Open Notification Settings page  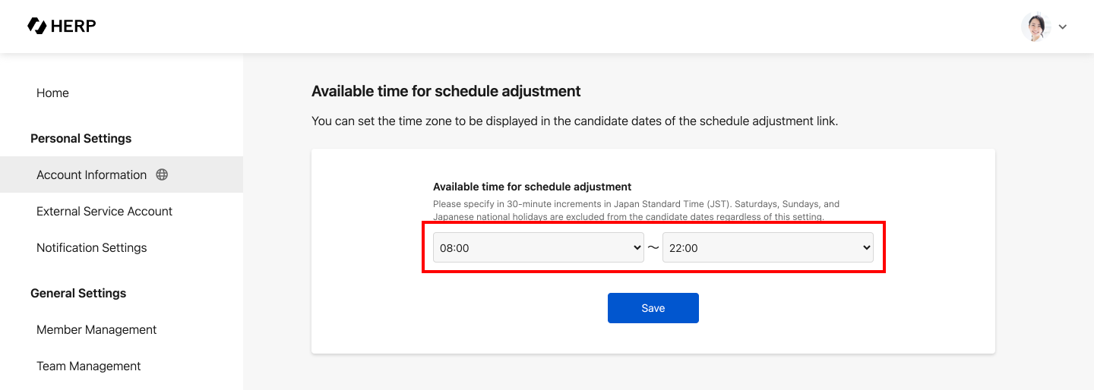coord(91,247)
